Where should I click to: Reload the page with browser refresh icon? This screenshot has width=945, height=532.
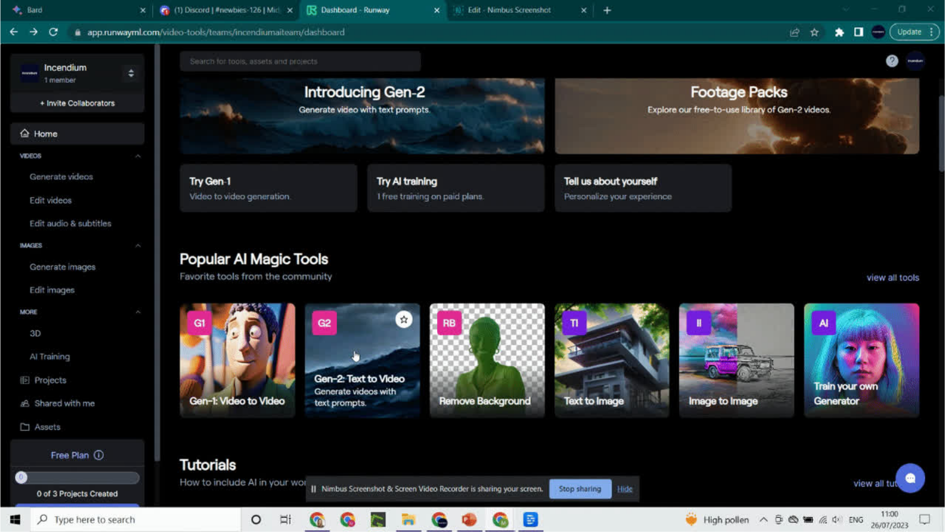(53, 32)
